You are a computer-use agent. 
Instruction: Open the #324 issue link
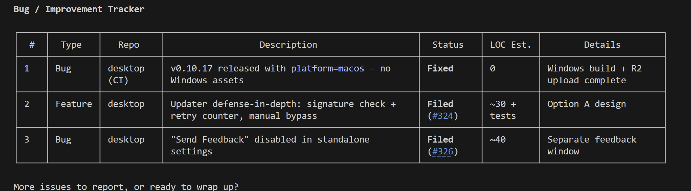(x=443, y=116)
